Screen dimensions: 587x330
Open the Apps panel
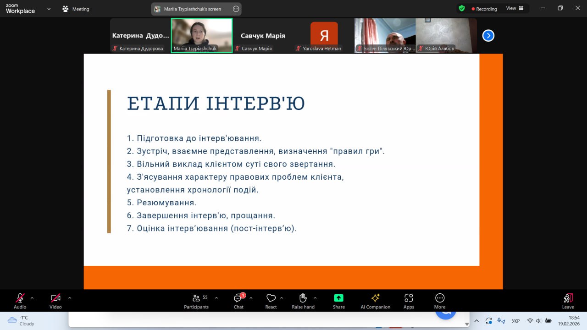409,301
